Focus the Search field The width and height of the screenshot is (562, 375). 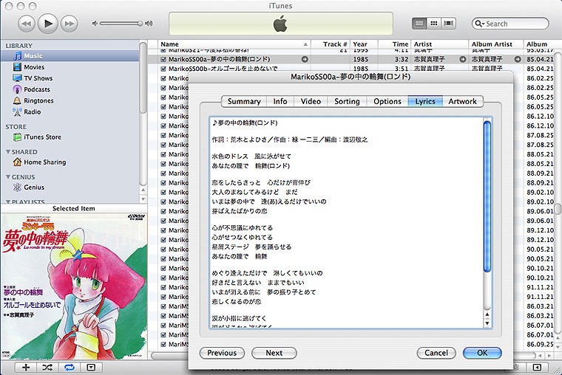(510, 24)
